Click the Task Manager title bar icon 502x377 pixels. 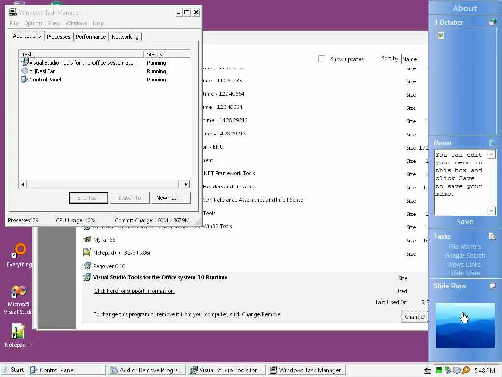click(13, 12)
